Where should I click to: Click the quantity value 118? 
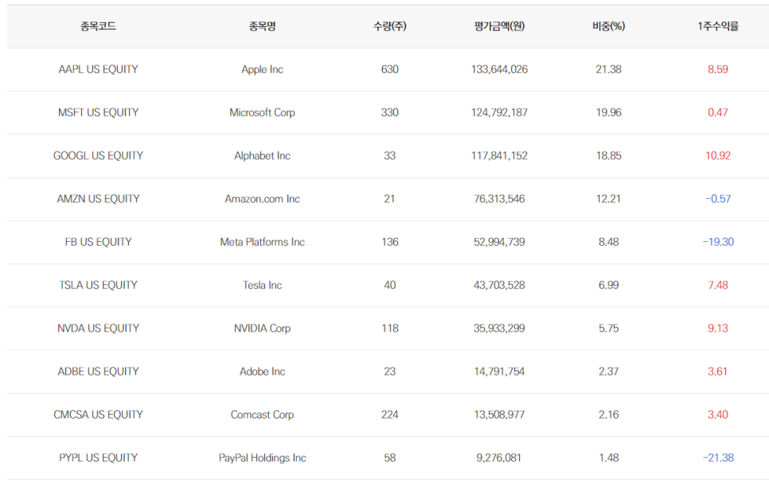pyautogui.click(x=390, y=328)
